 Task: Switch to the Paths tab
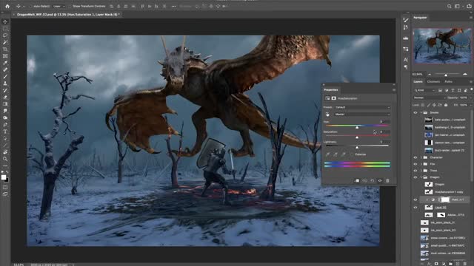pos(448,82)
